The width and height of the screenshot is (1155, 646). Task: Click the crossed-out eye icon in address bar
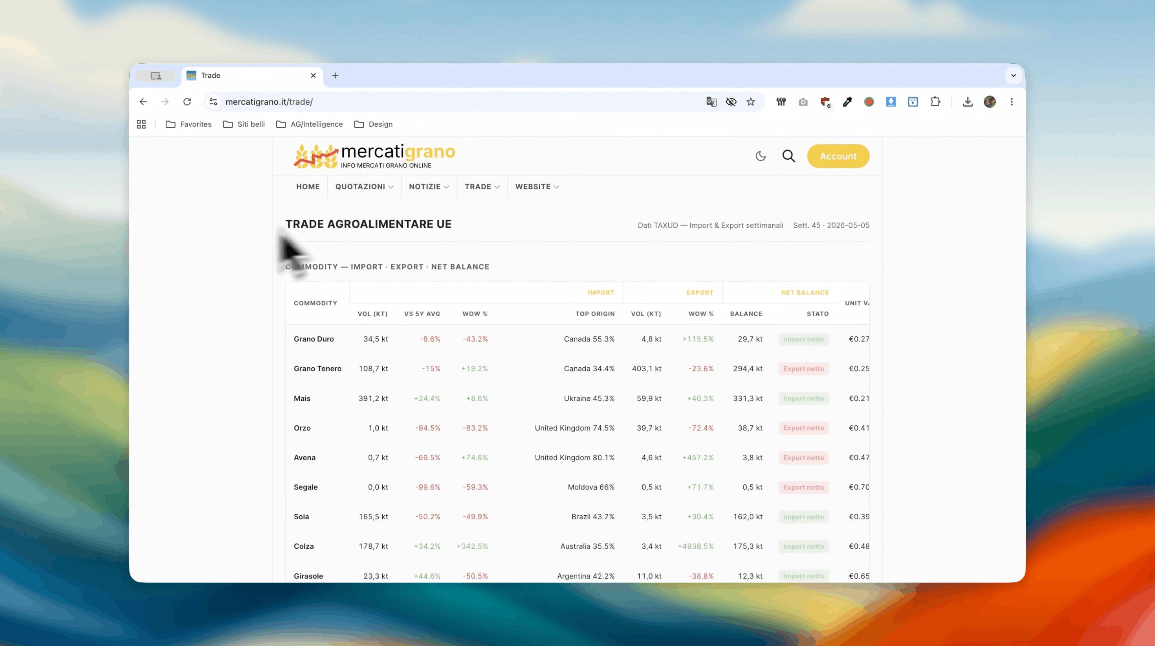click(731, 102)
